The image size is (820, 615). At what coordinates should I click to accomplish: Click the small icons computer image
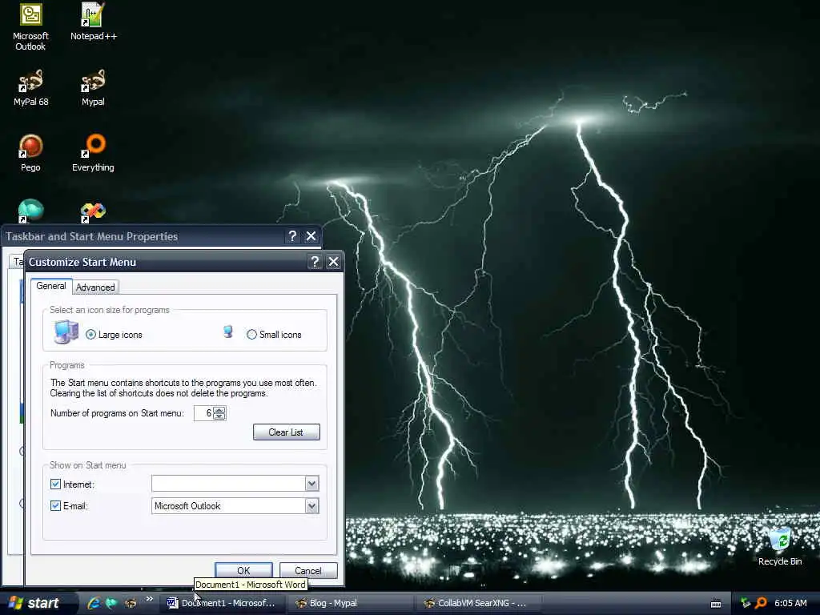click(228, 332)
